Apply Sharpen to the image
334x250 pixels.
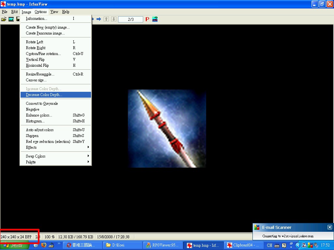[56, 136]
